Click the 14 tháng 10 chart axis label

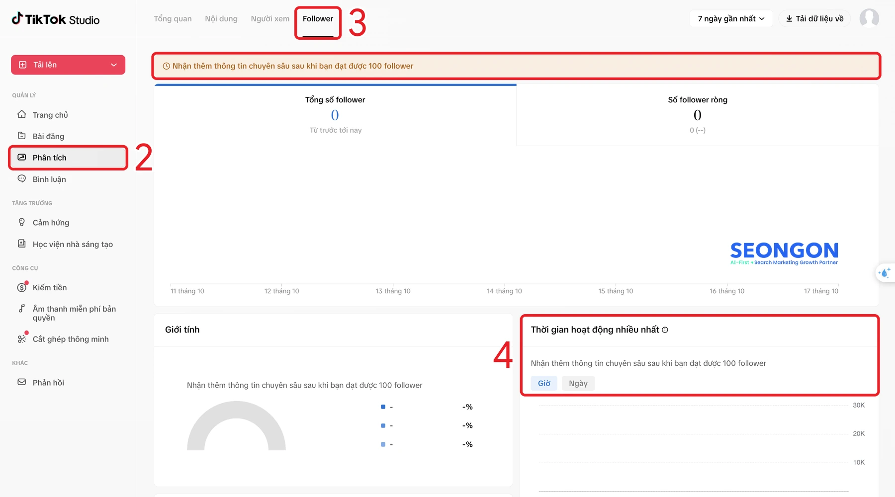point(504,291)
